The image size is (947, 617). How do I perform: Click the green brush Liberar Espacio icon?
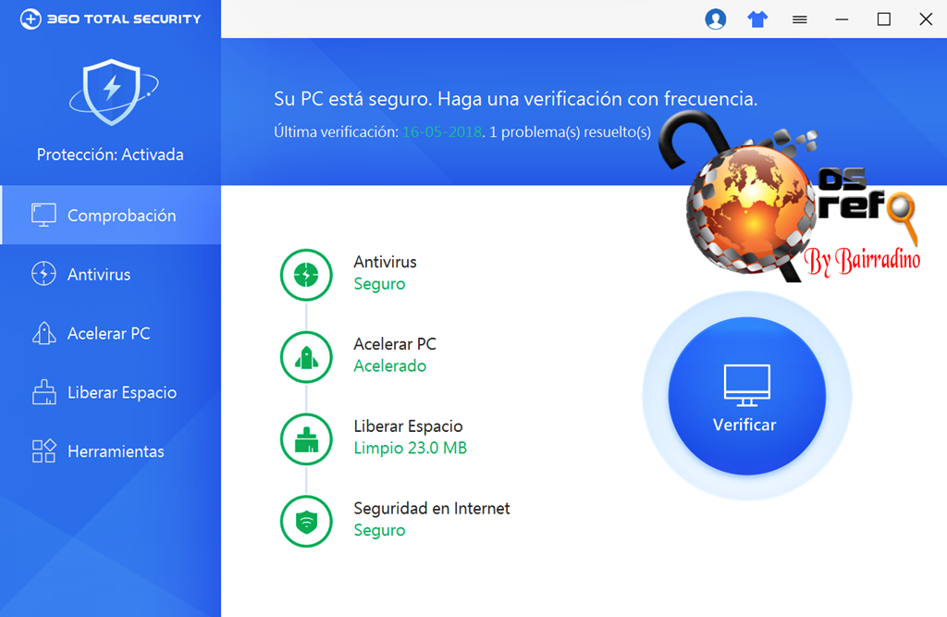[x=306, y=439]
